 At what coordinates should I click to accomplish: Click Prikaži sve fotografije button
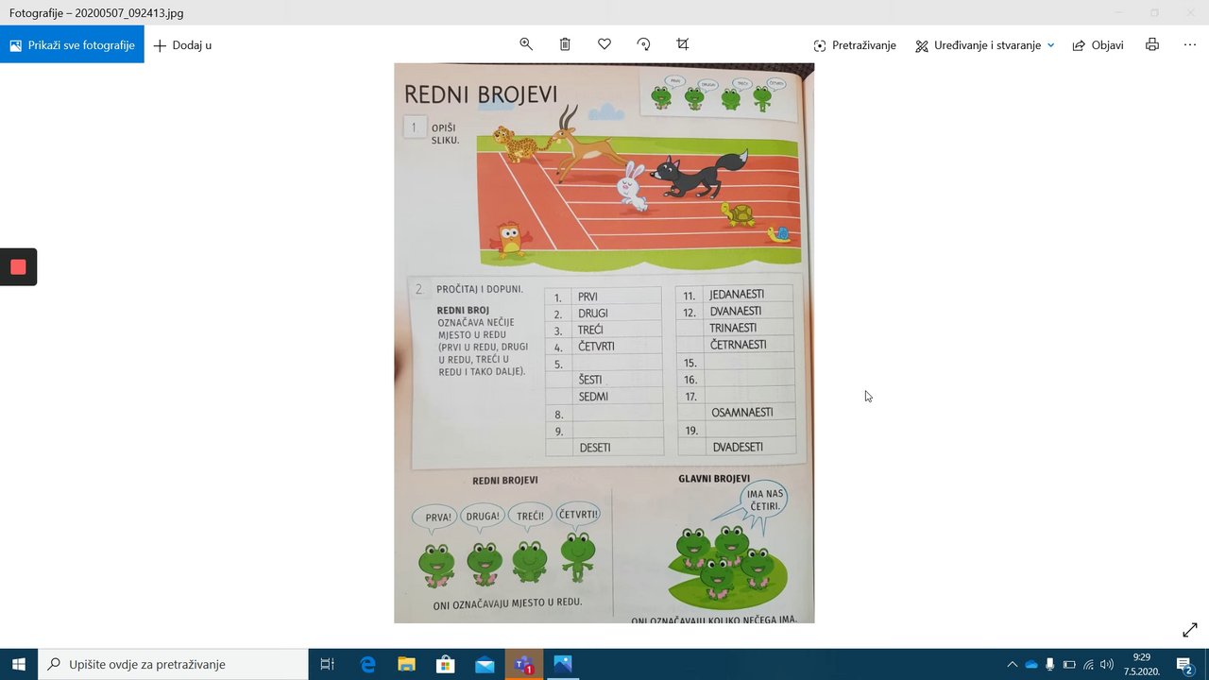pyautogui.click(x=72, y=44)
